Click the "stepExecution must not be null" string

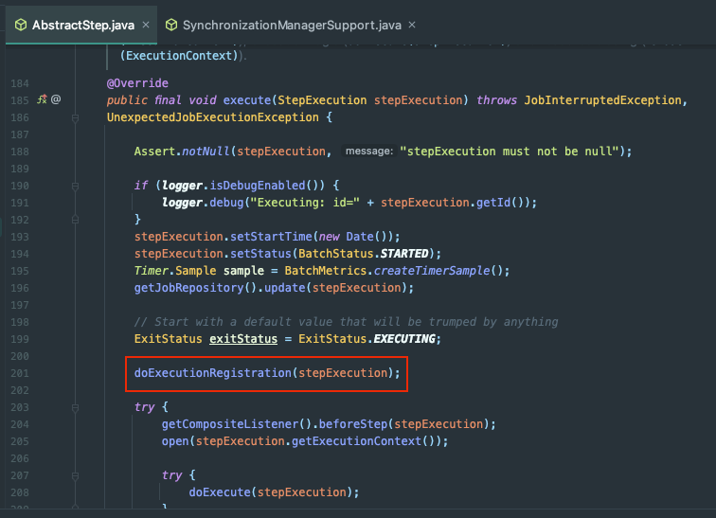point(509,152)
